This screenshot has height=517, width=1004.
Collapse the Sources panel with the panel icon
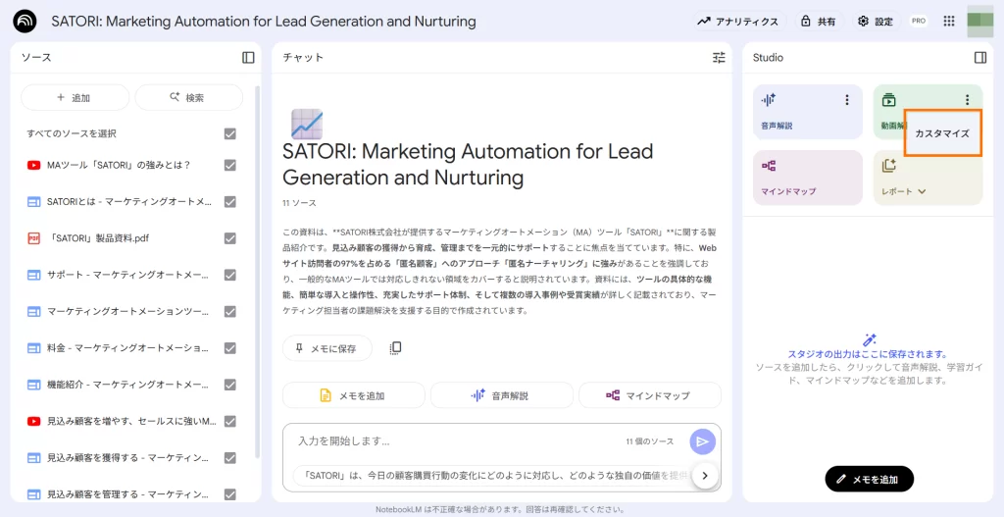pyautogui.click(x=248, y=58)
